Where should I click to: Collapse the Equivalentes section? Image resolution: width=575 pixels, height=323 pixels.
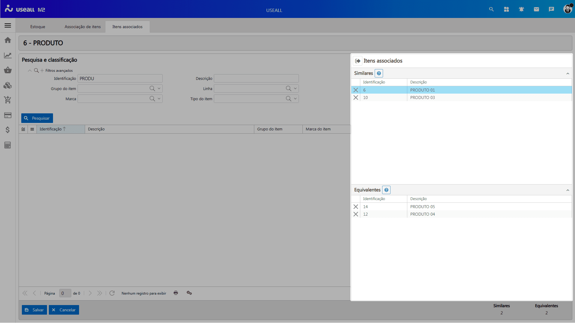(568, 190)
